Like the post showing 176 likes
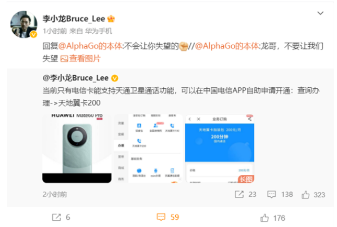The height and width of the screenshot is (227, 337). click(264, 218)
